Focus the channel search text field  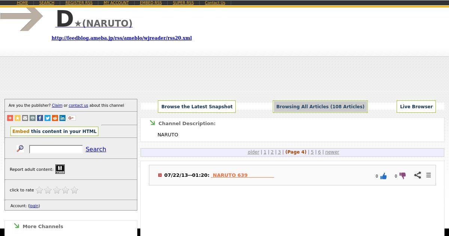coord(56,149)
